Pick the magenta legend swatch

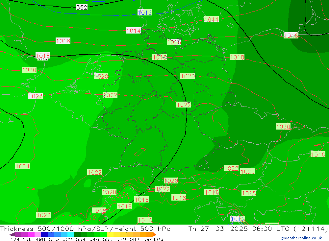[x=31, y=234]
